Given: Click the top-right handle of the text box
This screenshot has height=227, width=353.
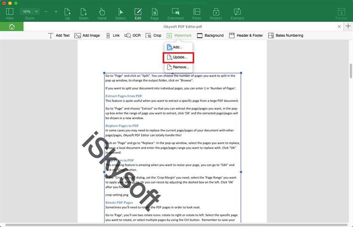Looking at the screenshot, I should point(241,73).
